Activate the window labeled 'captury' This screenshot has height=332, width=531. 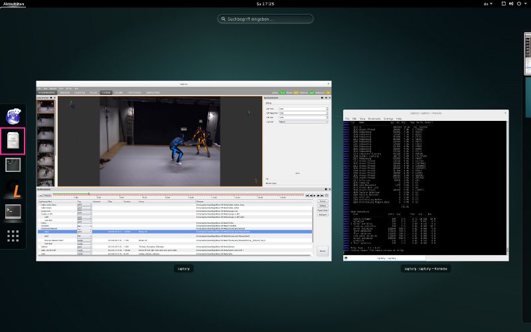(184, 269)
